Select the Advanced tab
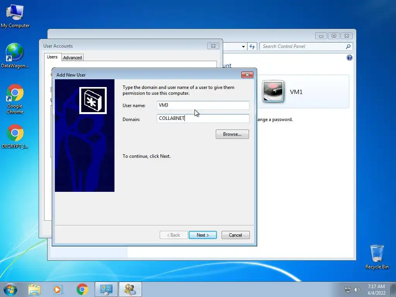Screen dimensions: 396x297 (72, 58)
